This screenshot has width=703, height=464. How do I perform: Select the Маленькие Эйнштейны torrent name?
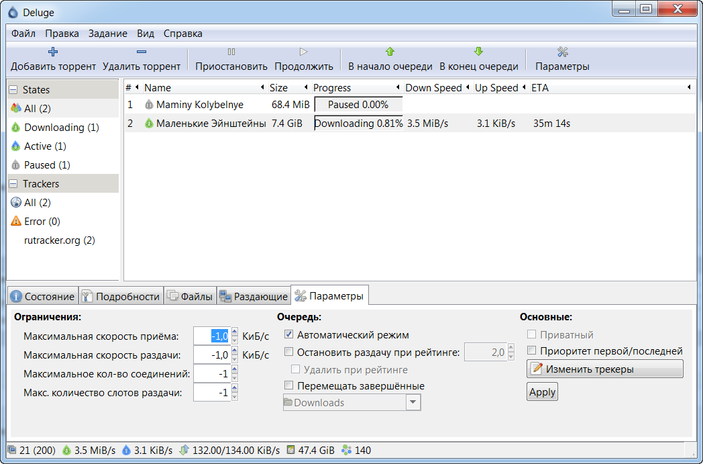click(x=211, y=123)
